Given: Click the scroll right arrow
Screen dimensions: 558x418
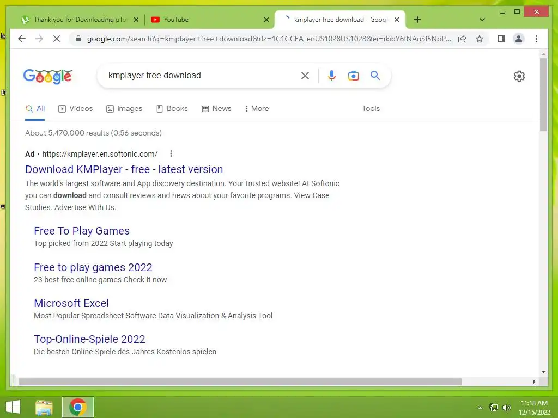Looking at the screenshot, I should pos(535,382).
